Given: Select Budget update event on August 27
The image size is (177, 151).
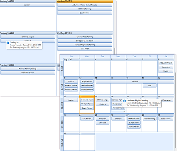Looking at the screenshot, I should coord(134,123).
